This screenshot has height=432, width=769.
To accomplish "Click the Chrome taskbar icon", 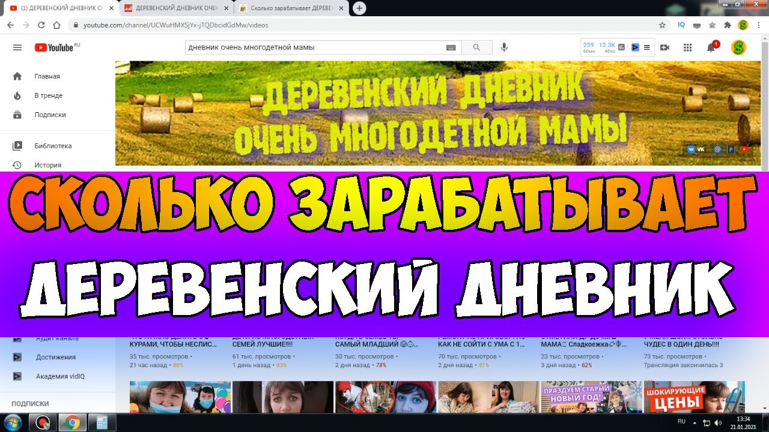I will click(72, 422).
